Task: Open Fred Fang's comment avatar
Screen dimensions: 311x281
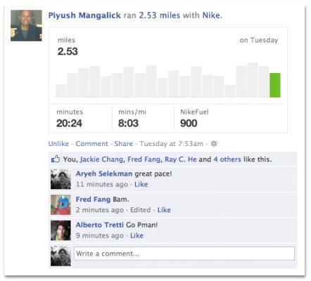Action: click(x=61, y=205)
